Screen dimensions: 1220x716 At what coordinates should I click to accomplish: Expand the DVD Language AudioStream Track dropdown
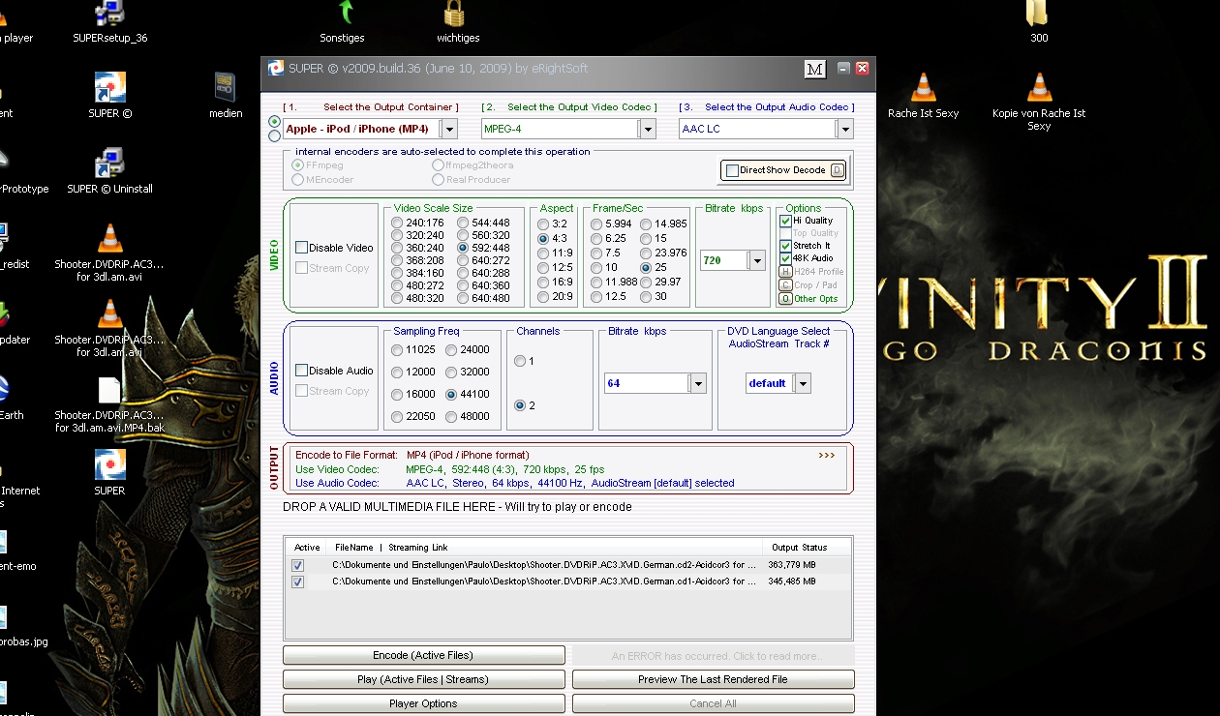(802, 383)
